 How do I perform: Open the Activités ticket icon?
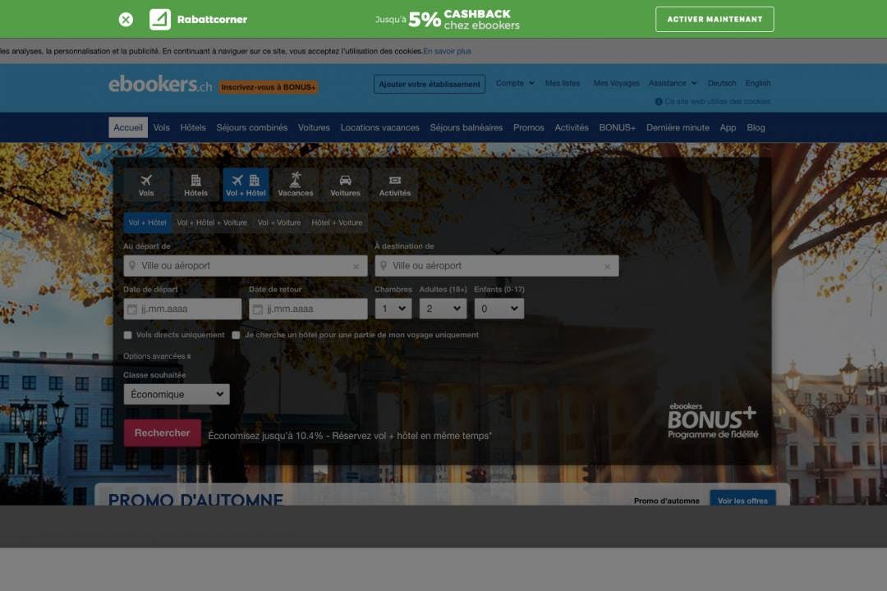[396, 179]
